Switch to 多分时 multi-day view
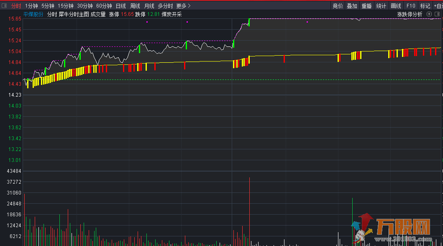 tap(165, 6)
